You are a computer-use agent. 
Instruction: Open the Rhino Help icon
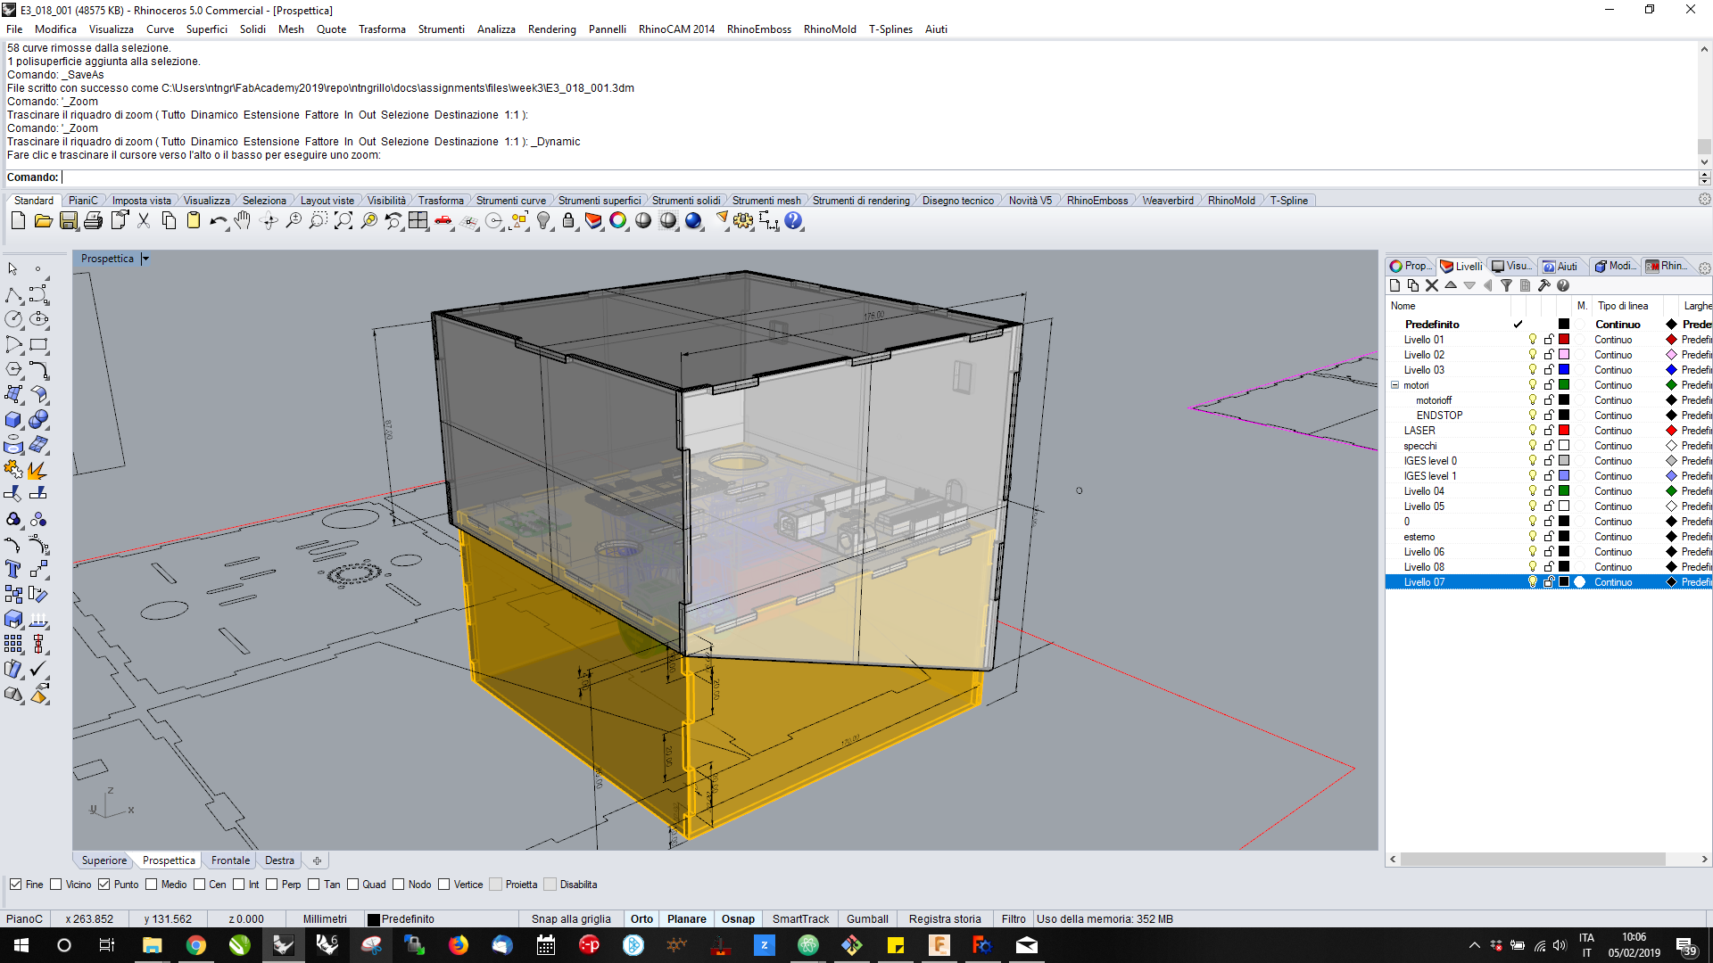(x=793, y=220)
